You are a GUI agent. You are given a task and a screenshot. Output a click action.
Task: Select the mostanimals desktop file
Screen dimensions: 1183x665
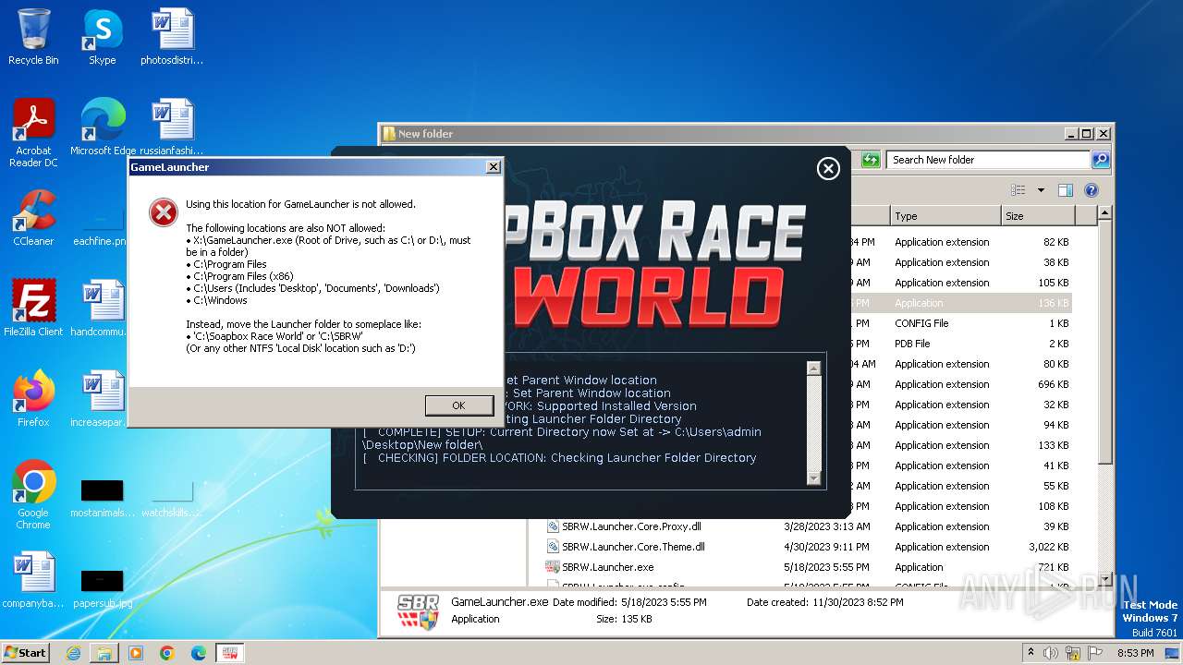coord(103,497)
